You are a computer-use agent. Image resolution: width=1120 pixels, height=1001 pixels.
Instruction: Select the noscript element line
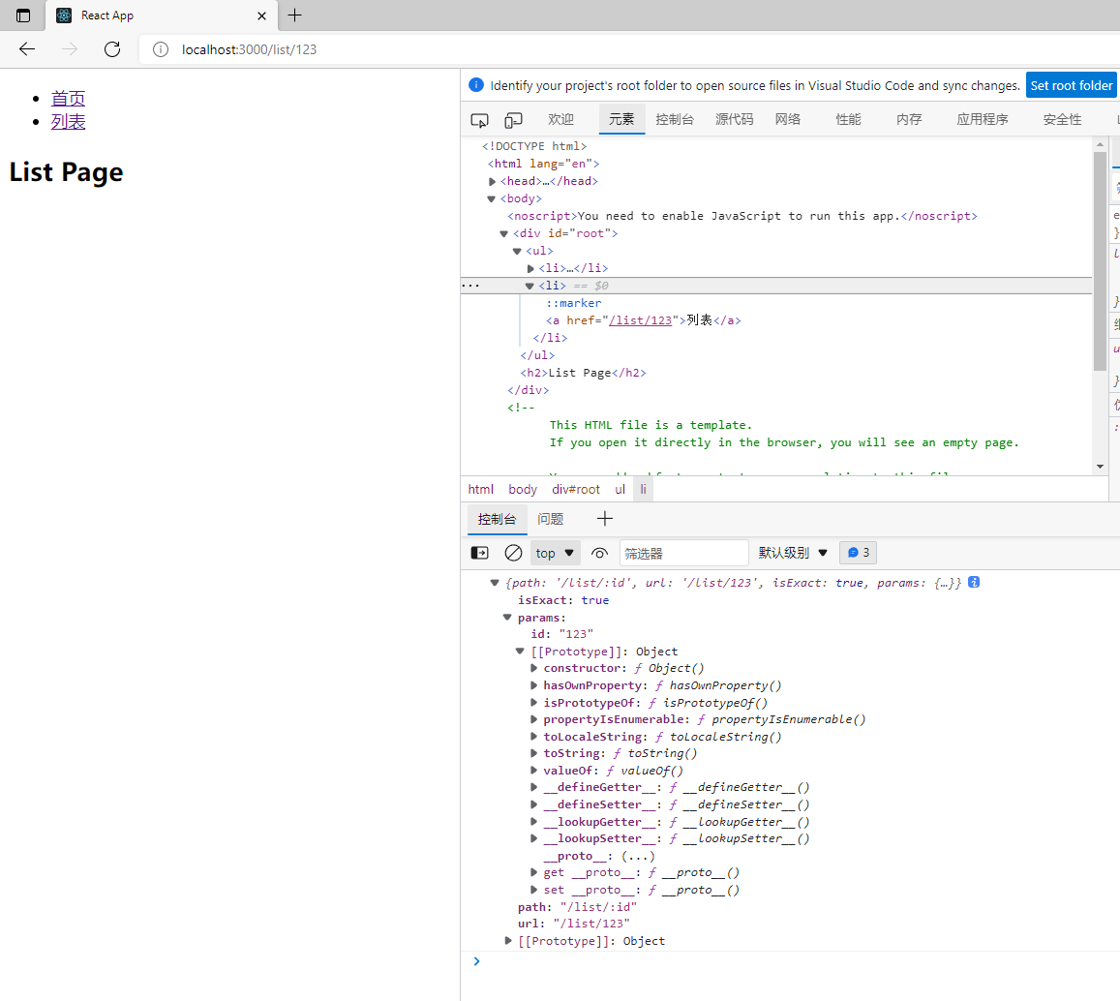tap(742, 216)
